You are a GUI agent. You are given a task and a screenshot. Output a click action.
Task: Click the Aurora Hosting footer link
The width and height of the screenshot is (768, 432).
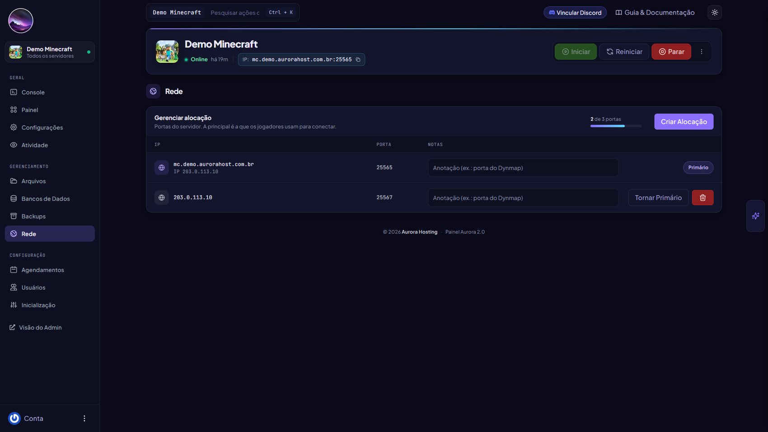(x=419, y=232)
